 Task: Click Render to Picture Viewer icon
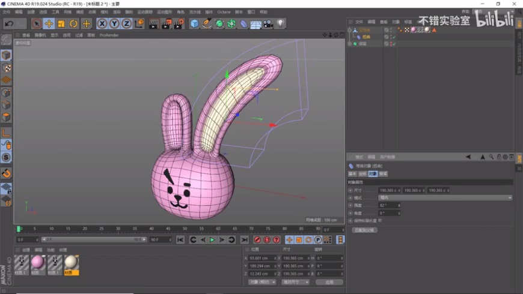pos(166,23)
